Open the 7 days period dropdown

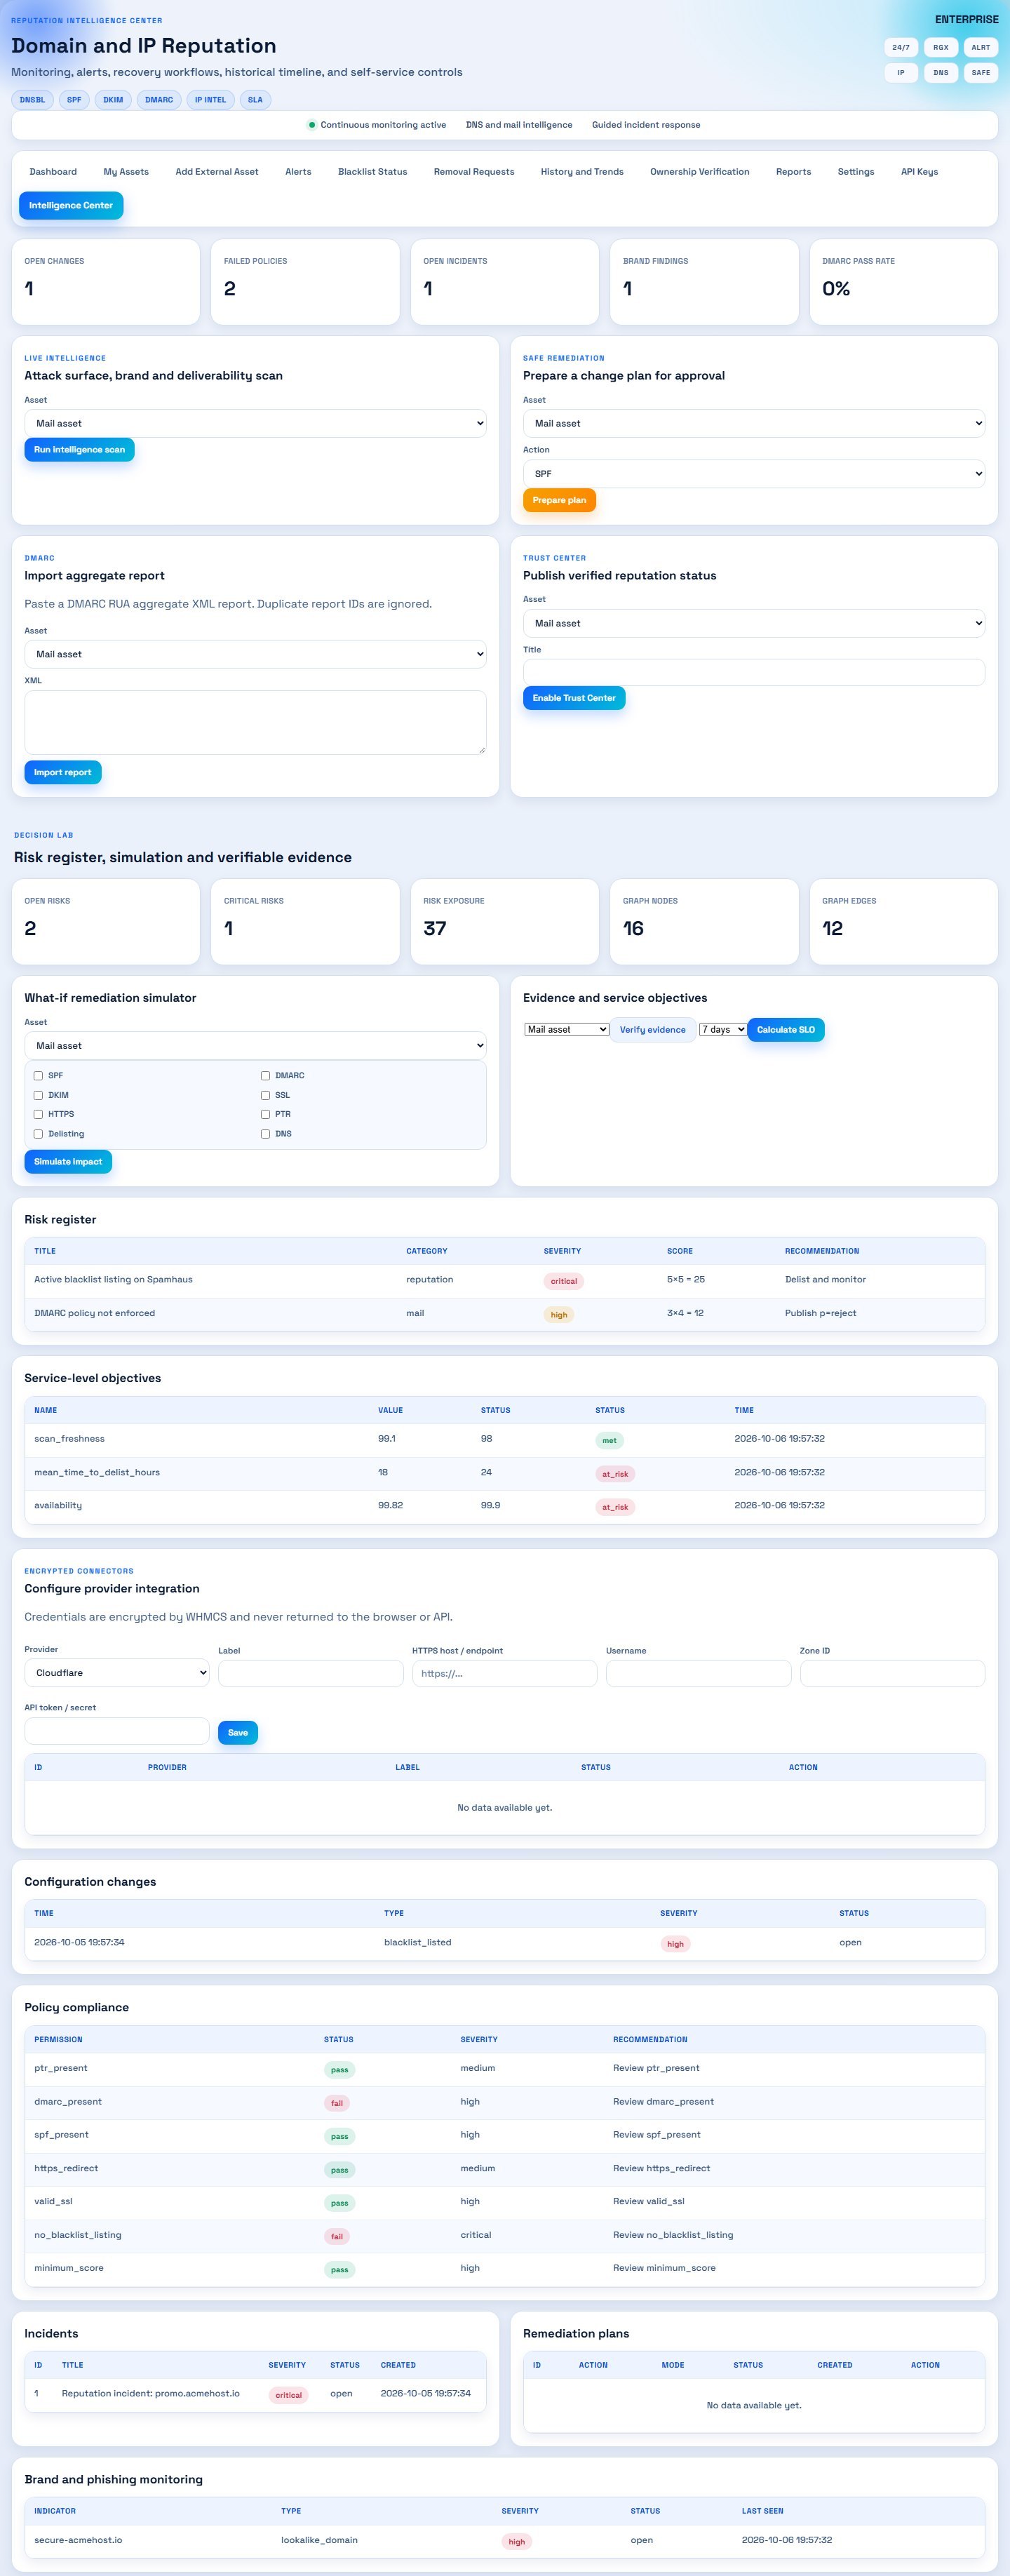pos(723,1029)
